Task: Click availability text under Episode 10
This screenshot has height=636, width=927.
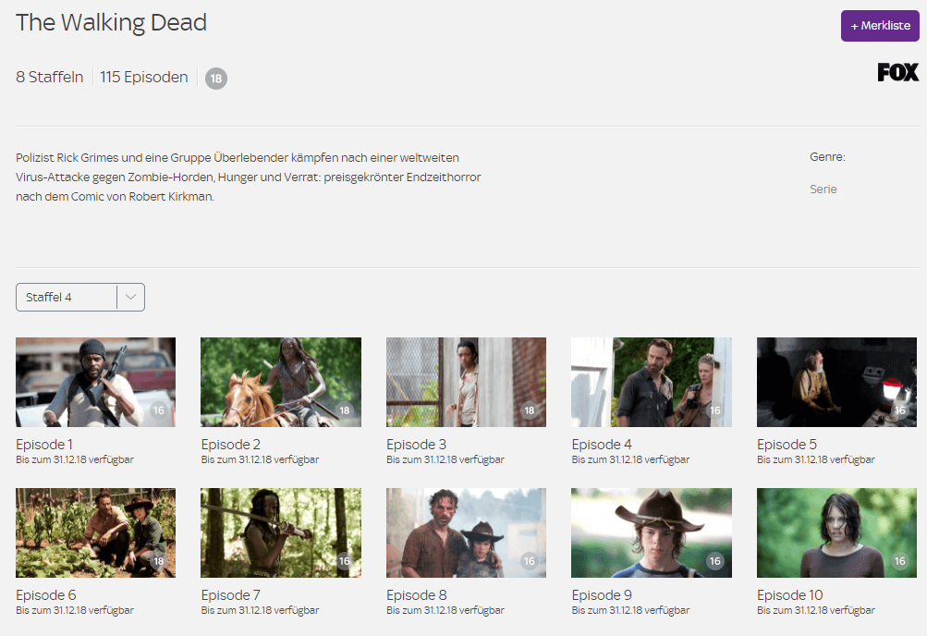Action: pyautogui.click(x=816, y=610)
